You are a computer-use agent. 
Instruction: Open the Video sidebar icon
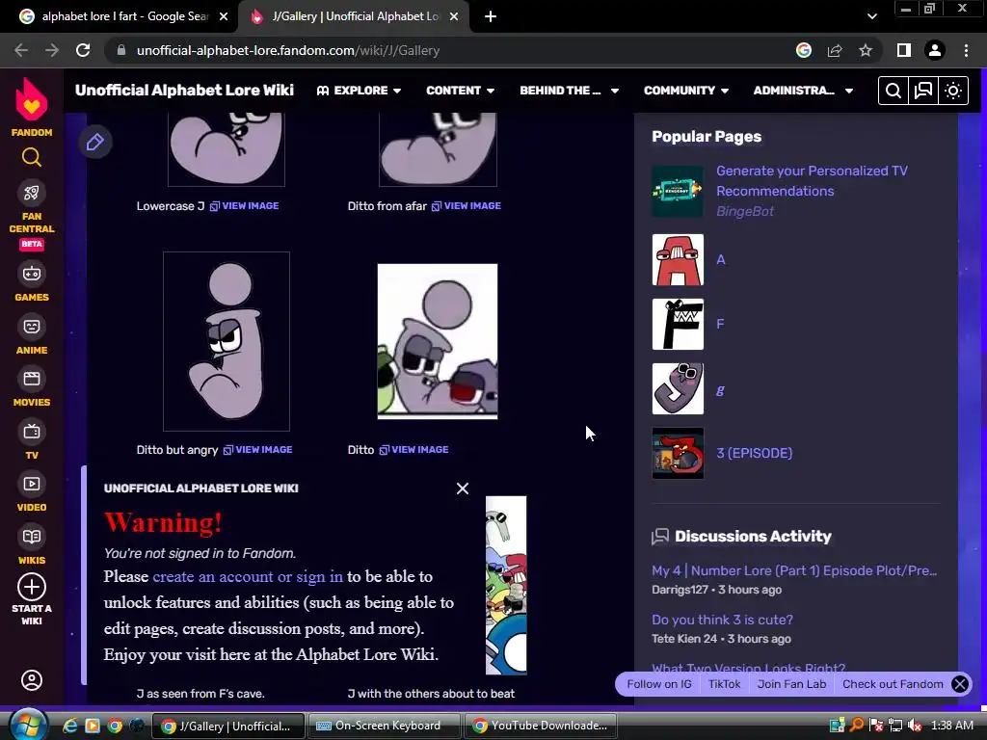(32, 484)
